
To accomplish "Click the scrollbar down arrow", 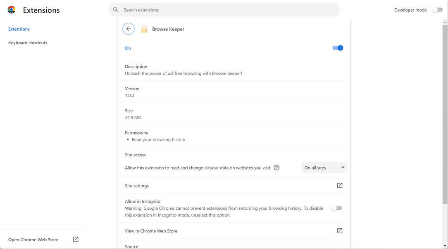I will [445, 246].
